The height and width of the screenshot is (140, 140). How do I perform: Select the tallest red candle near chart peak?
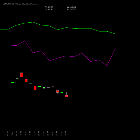coord(22,75)
